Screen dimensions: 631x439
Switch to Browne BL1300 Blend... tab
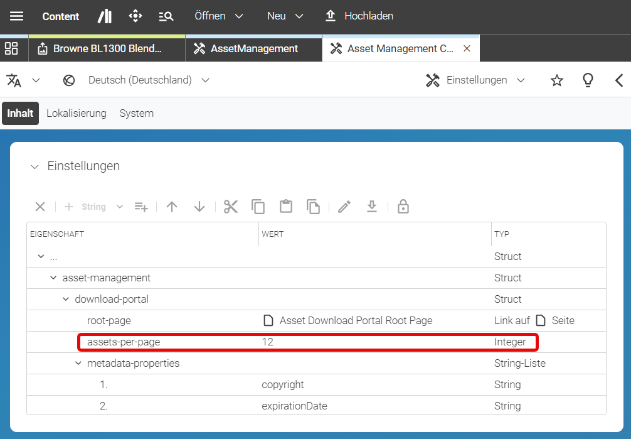107,48
